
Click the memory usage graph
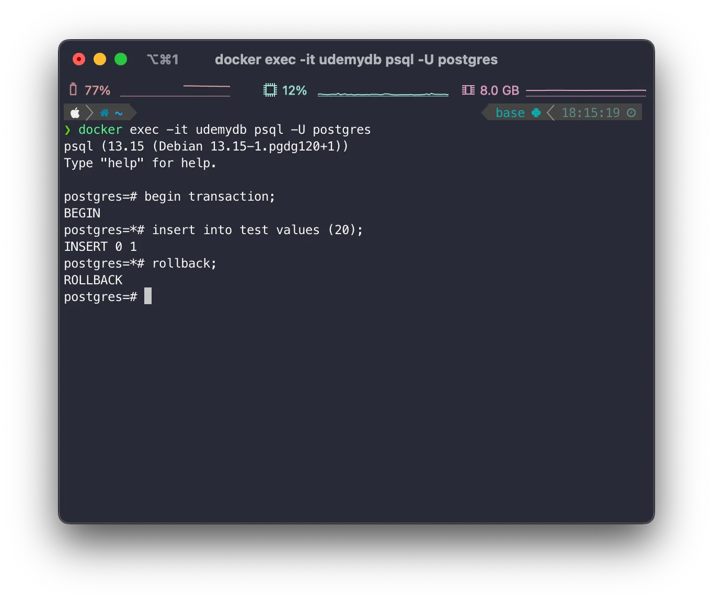tap(585, 93)
